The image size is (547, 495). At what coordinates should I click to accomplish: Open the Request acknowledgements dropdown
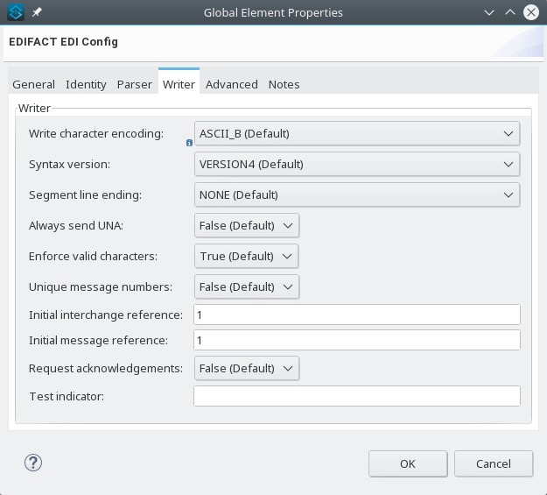tap(247, 368)
